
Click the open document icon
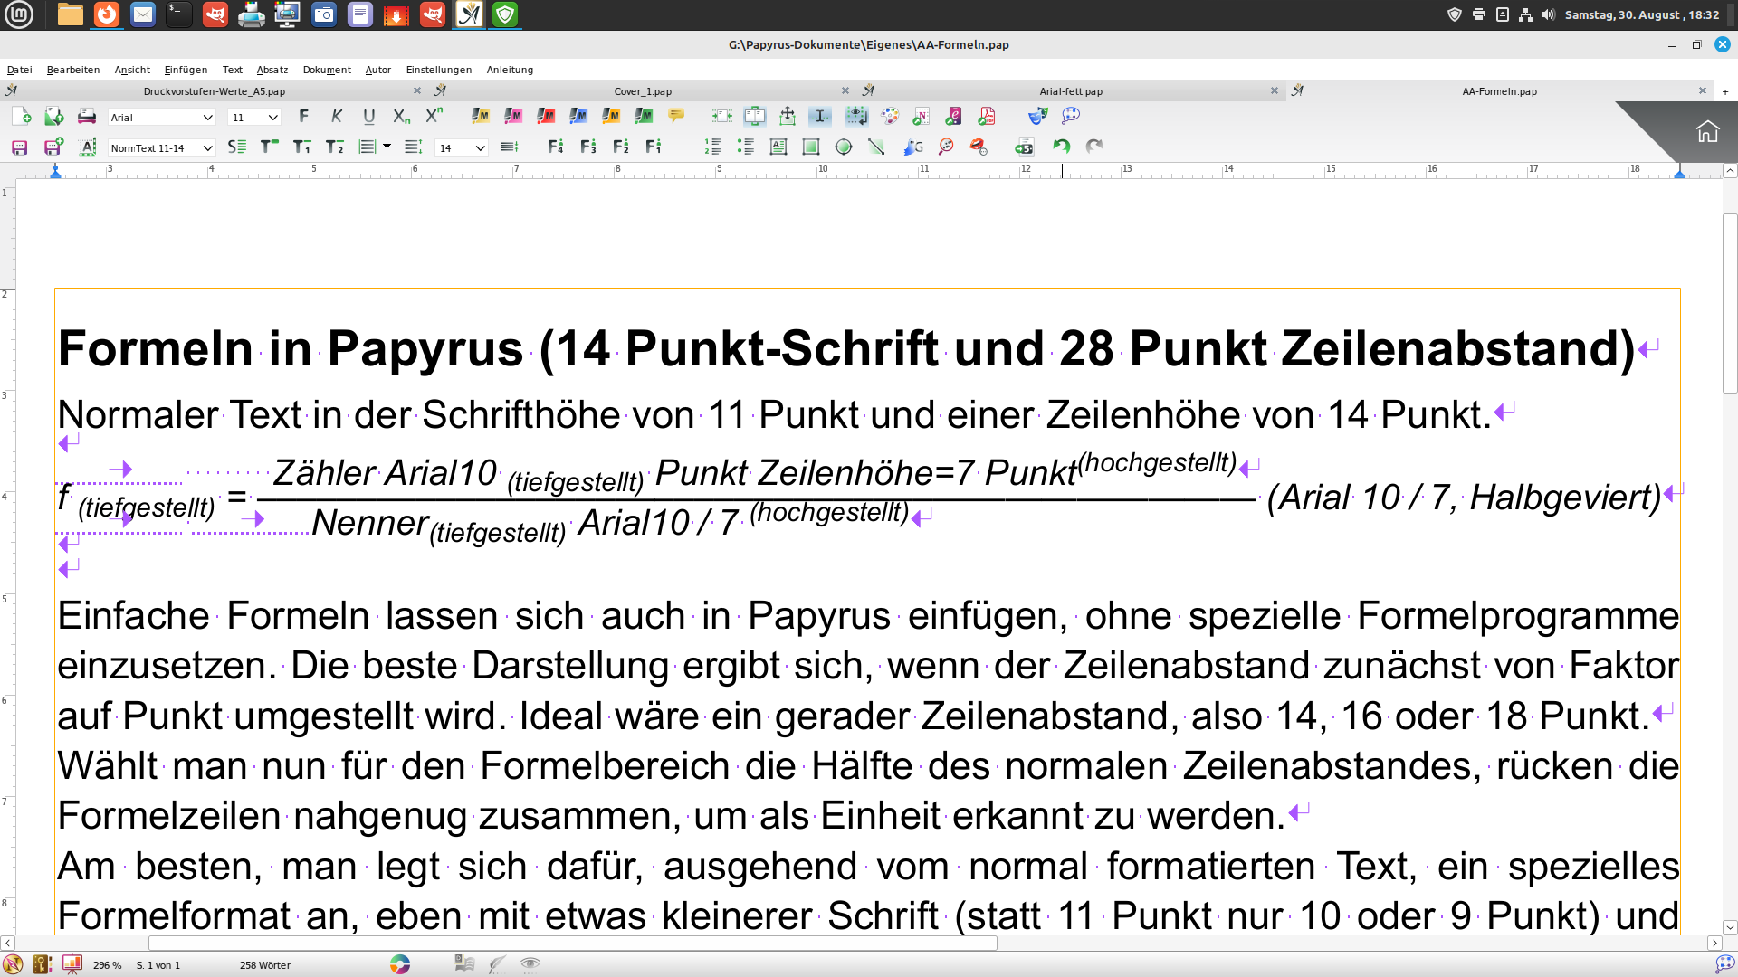(53, 117)
